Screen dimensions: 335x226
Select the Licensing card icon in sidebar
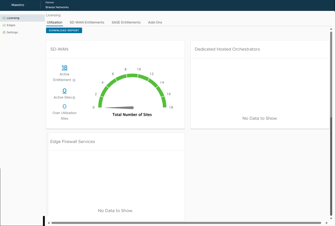3,18
